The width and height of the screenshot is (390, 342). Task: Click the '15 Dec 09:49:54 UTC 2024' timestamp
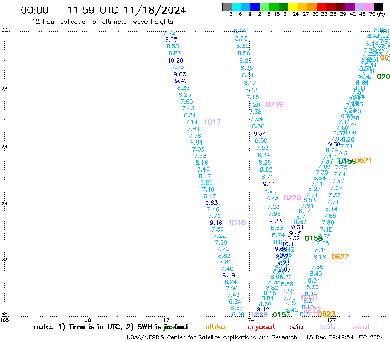tap(345, 337)
